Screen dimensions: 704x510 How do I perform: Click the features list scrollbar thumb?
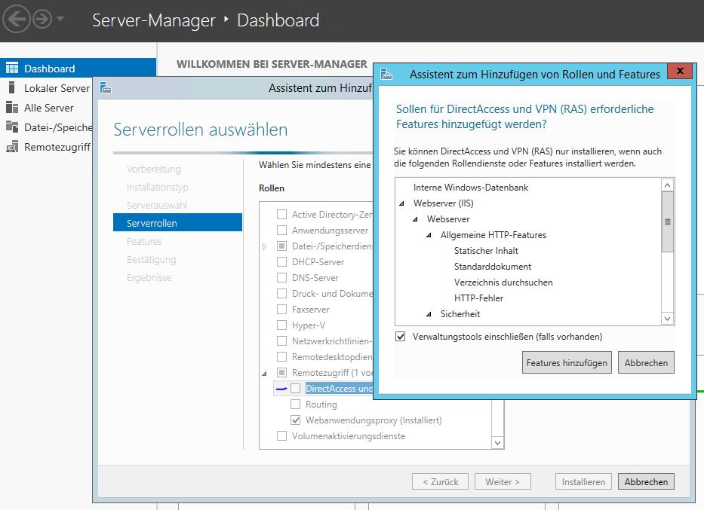667,221
